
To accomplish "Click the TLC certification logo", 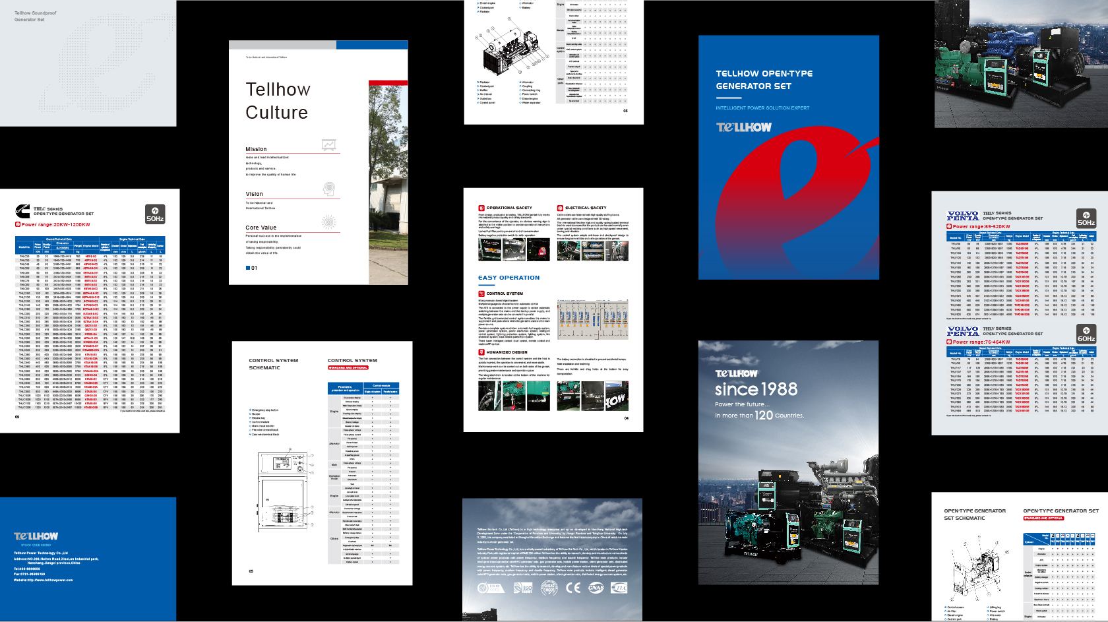I will (x=619, y=588).
